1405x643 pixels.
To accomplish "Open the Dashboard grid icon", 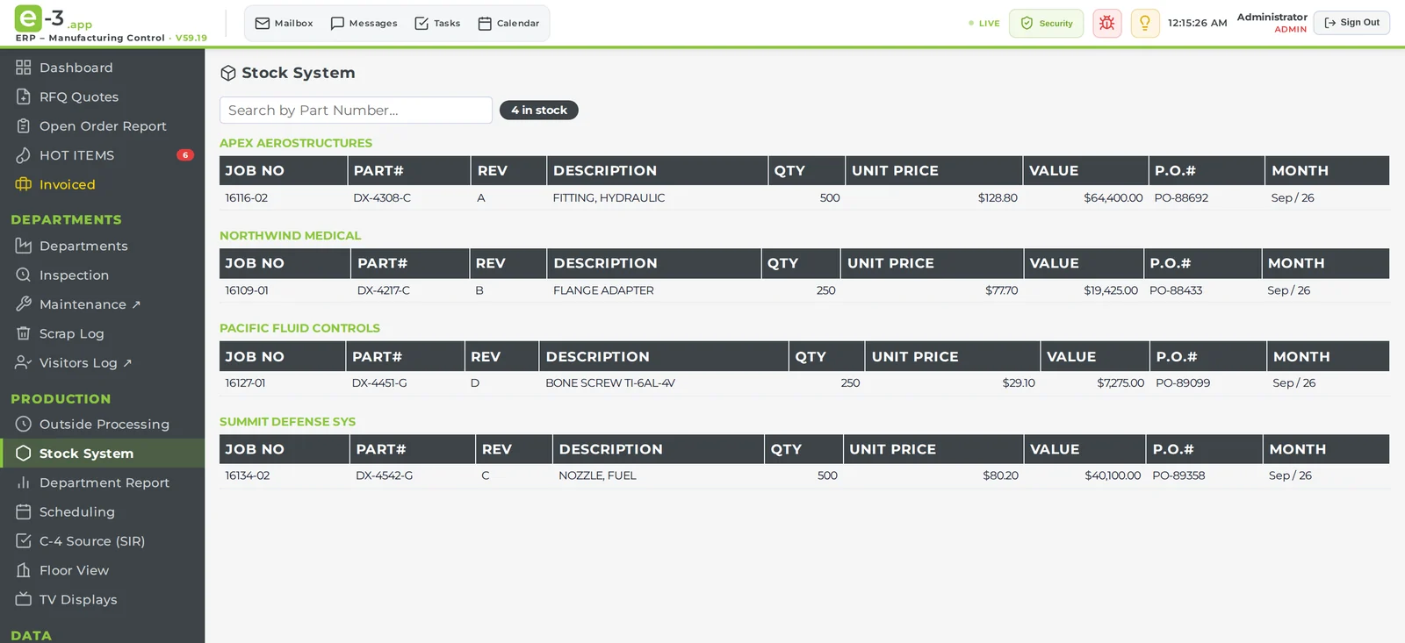I will point(24,68).
